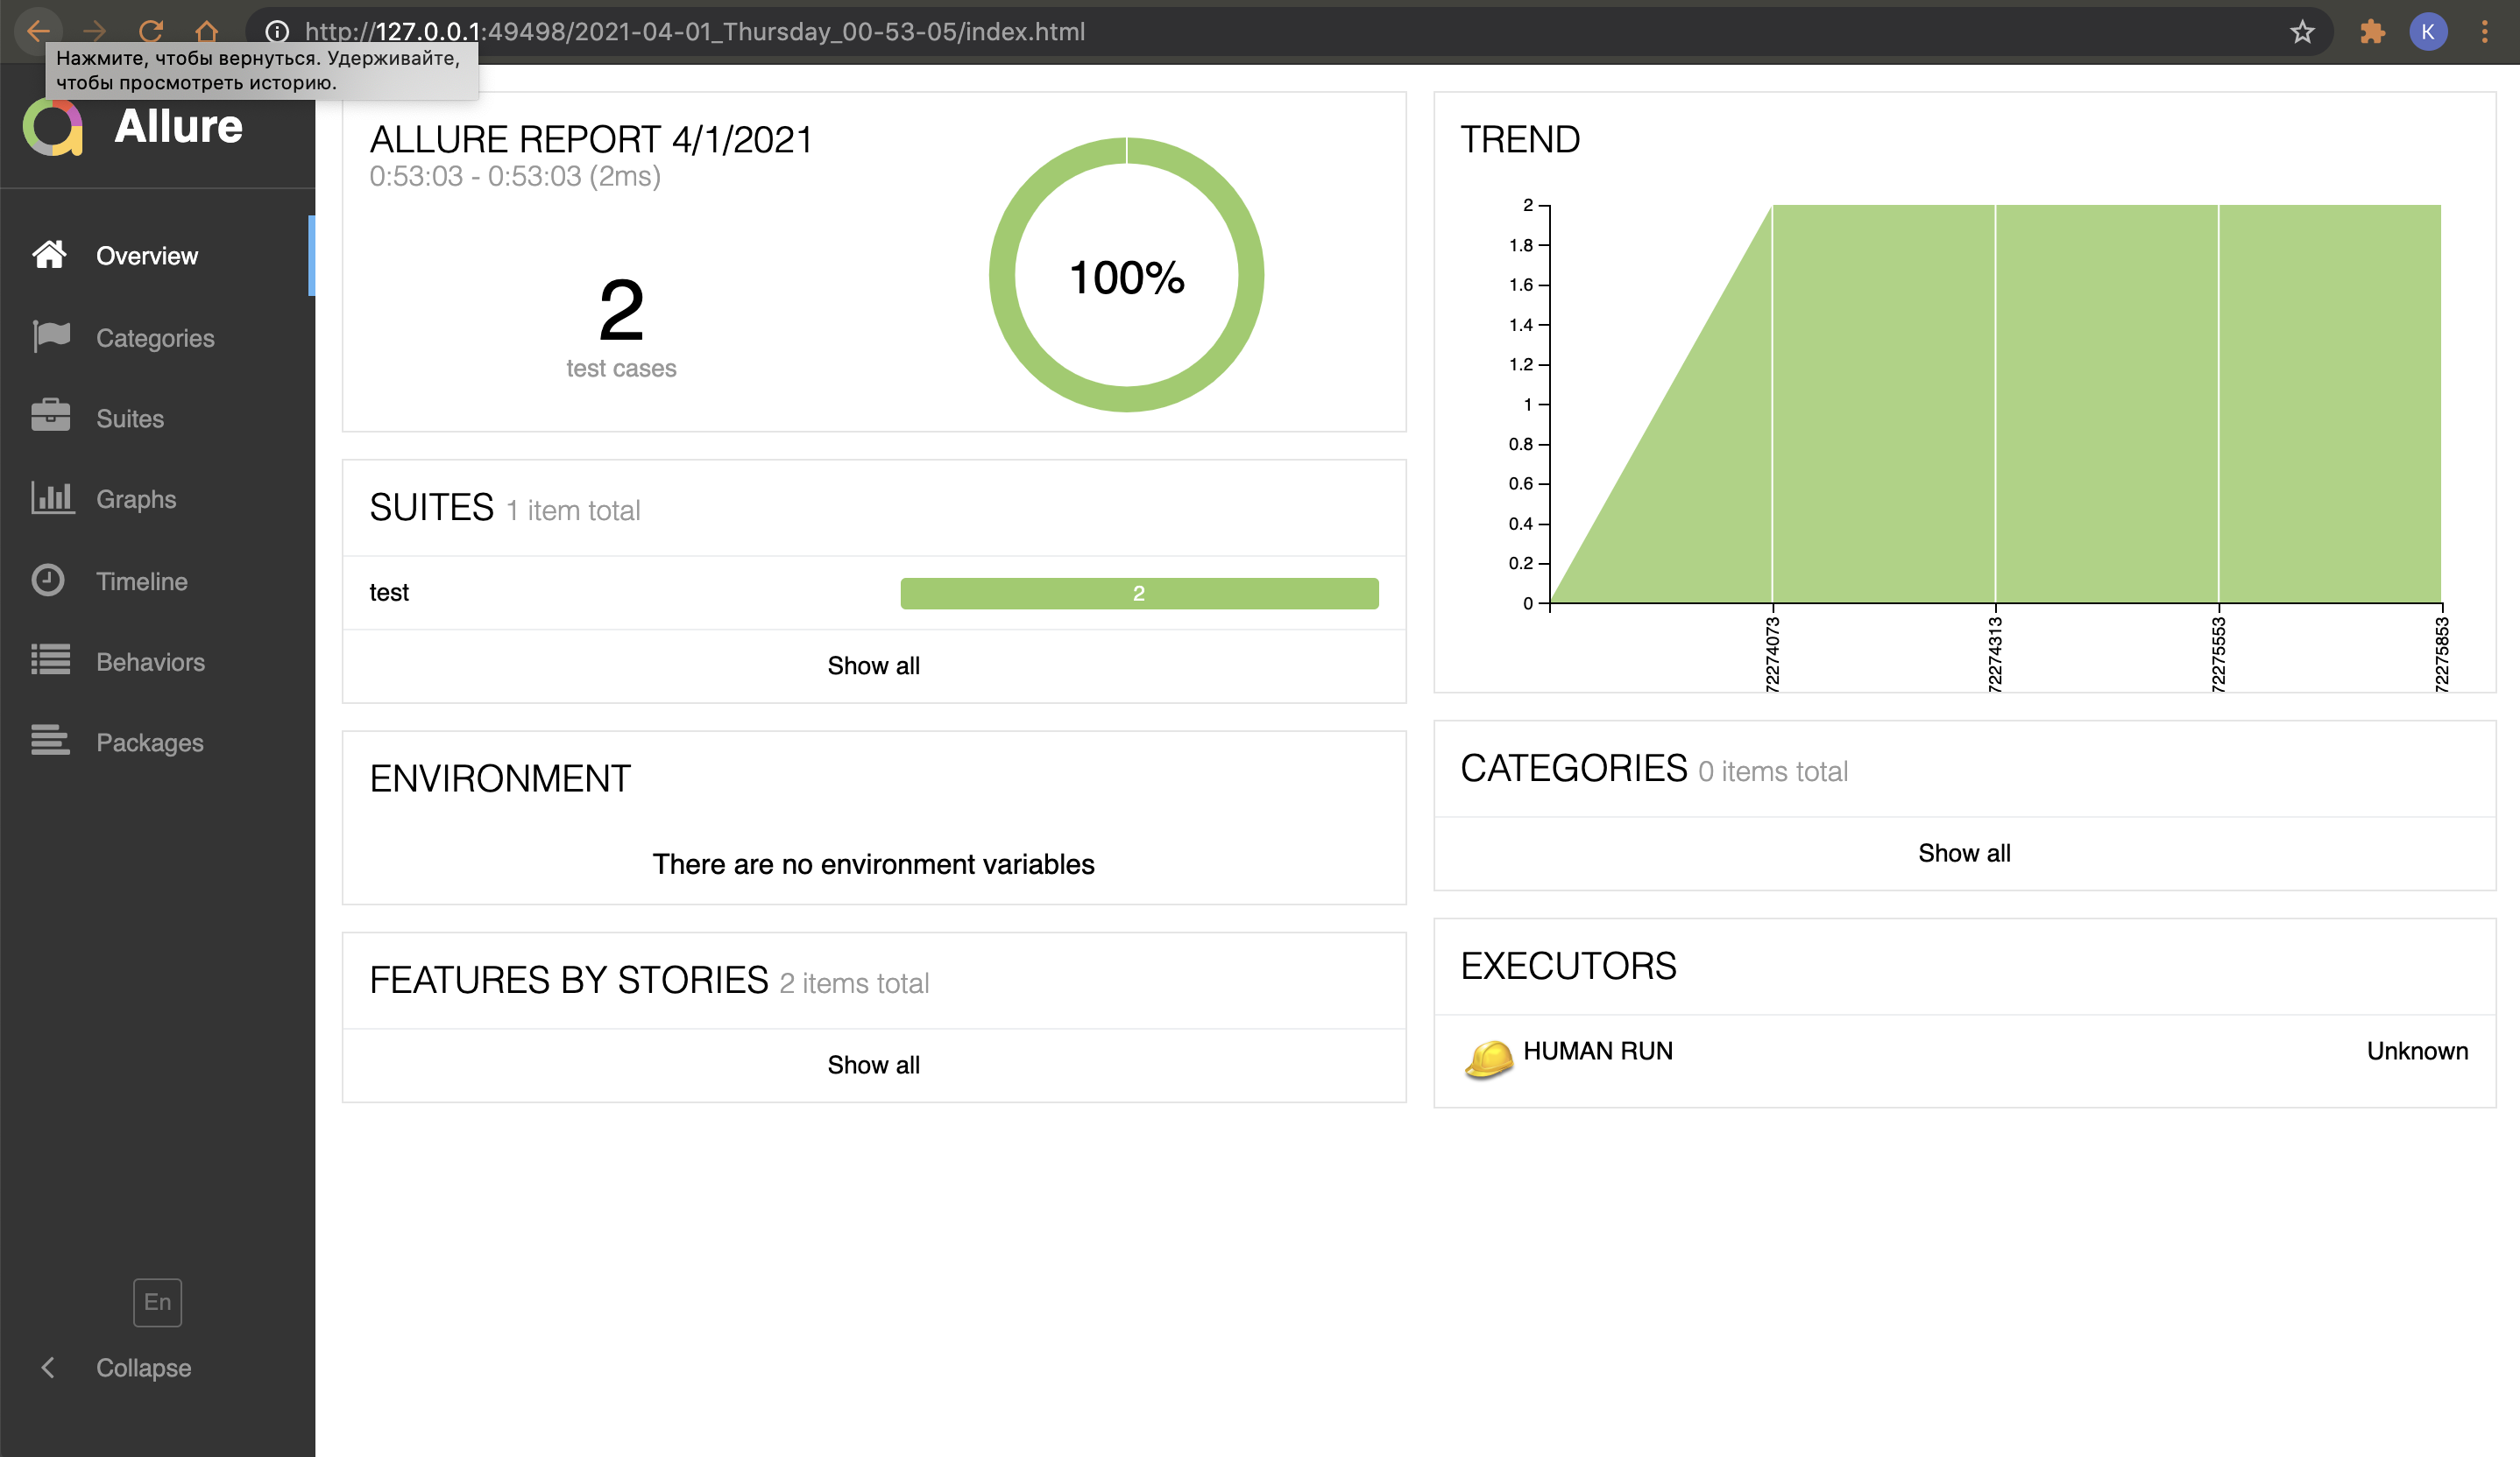The image size is (2520, 1457).
Task: Open Categories via the flag icon
Action: pos(50,337)
